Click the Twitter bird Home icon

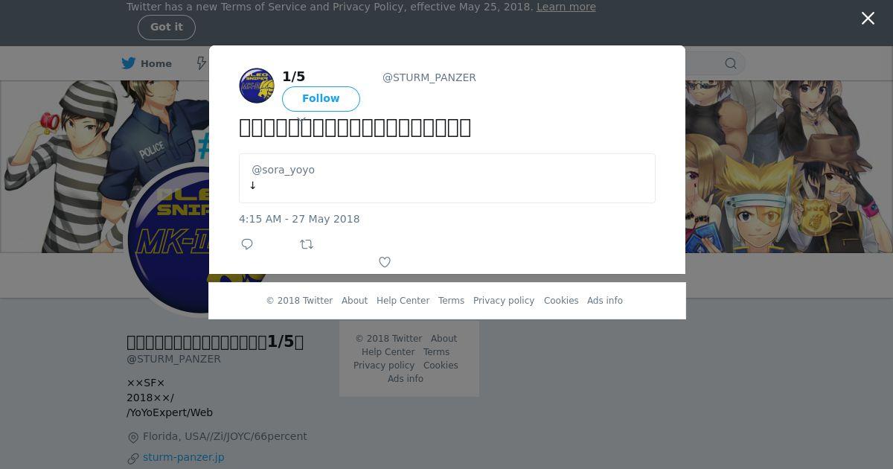tap(129, 63)
